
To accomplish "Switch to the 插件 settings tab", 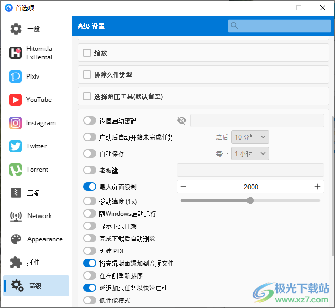I will [x=33, y=263].
